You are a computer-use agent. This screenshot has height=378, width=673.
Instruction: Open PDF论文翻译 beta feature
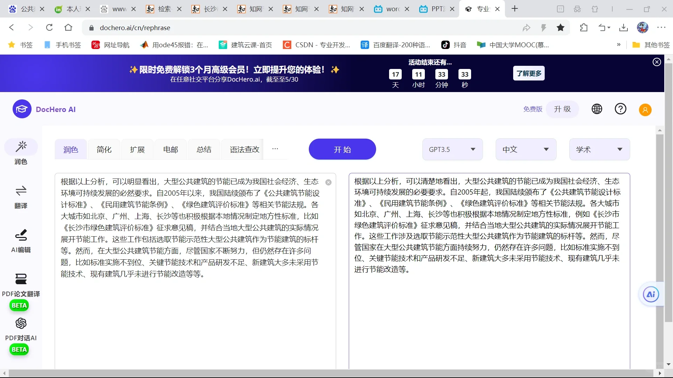(x=21, y=287)
